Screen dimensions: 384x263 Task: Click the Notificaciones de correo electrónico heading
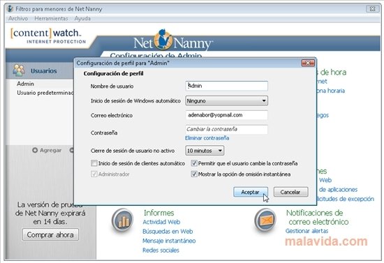pos(318,217)
